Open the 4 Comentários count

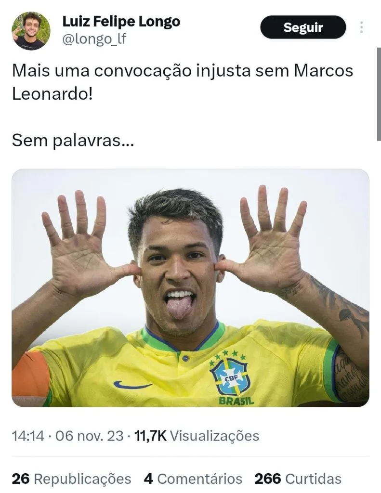click(x=193, y=479)
